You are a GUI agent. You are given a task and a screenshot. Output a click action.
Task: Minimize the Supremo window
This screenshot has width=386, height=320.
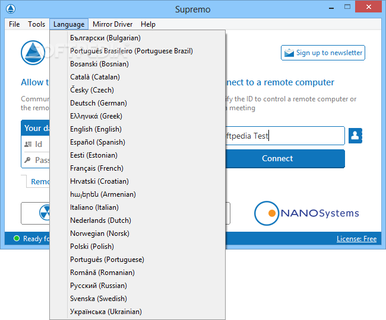pos(331,8)
